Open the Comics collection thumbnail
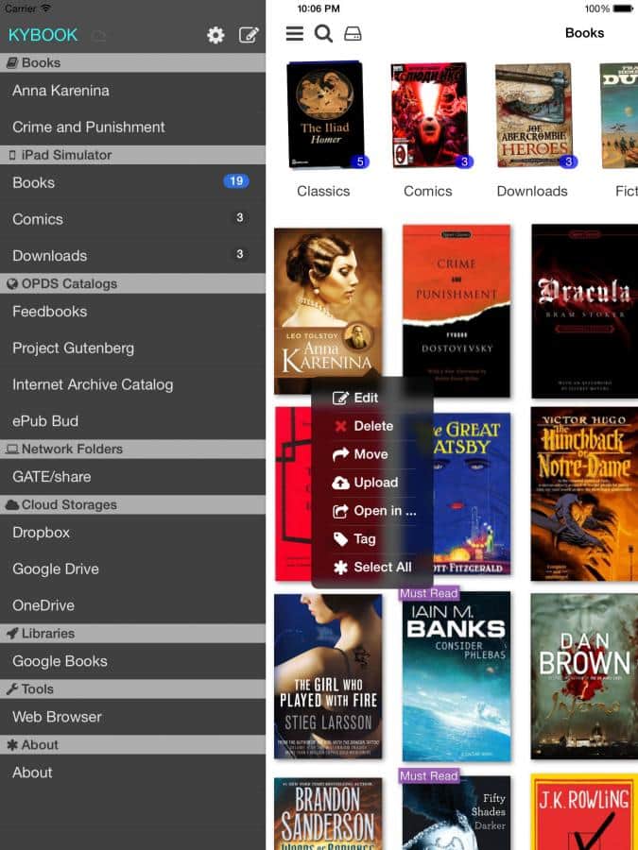638x850 pixels. [428, 116]
